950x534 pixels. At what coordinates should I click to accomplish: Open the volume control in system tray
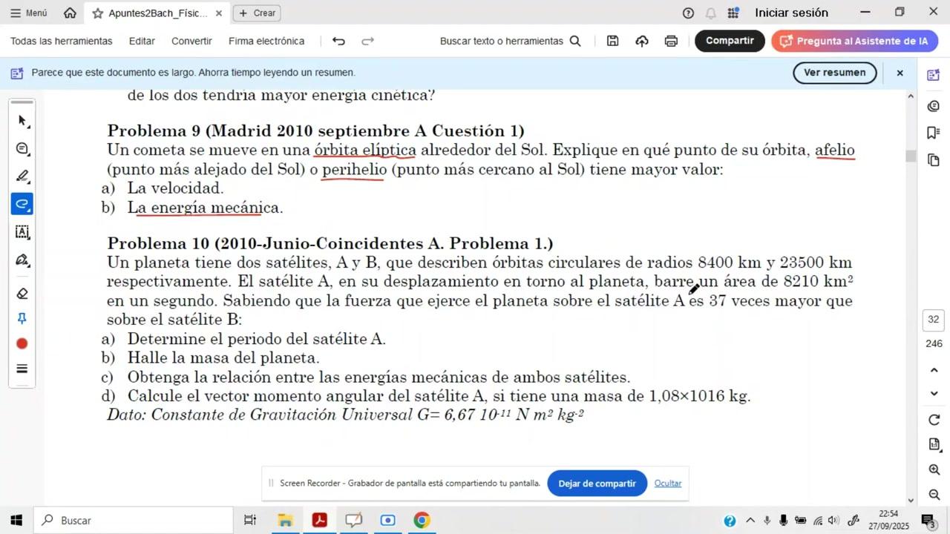[833, 521]
